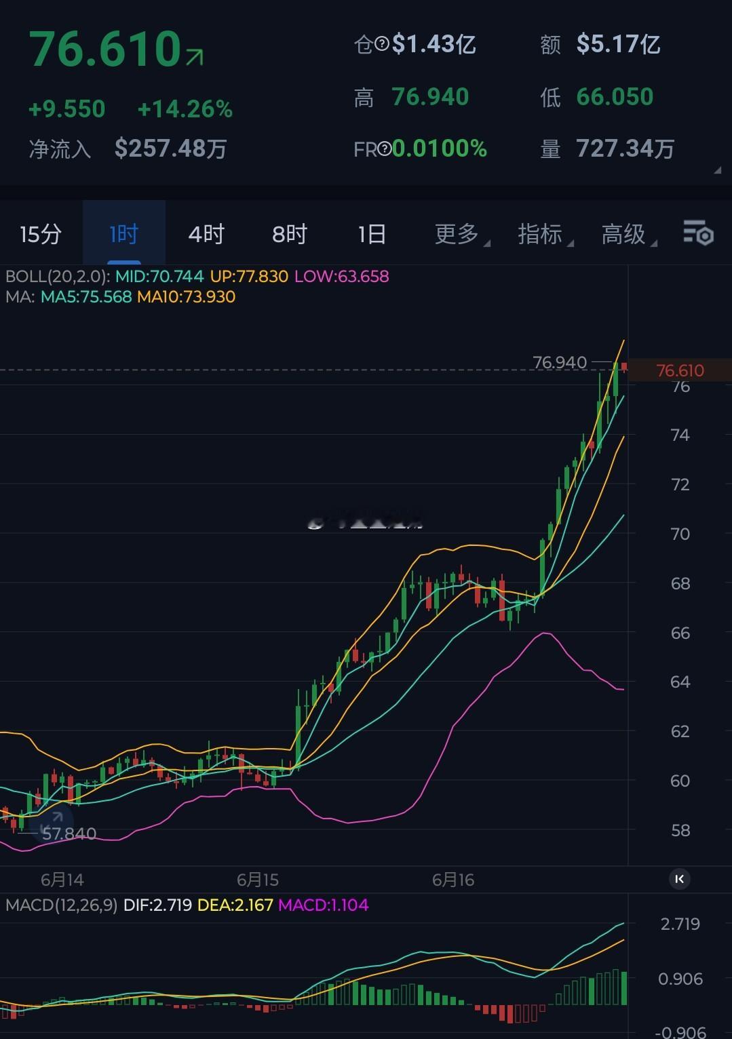This screenshot has width=732, height=1039.
Task: Tap the MA10:73.930 value
Action: 187,296
